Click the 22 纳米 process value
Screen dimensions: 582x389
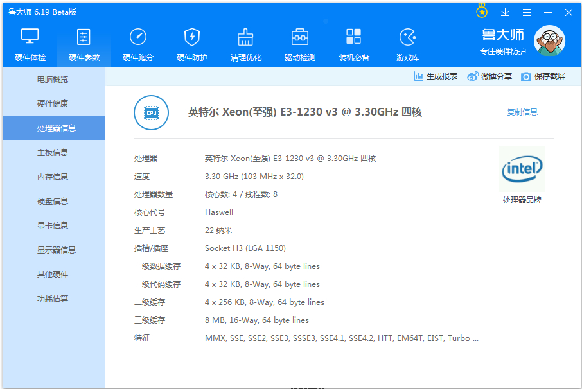pyautogui.click(x=218, y=230)
